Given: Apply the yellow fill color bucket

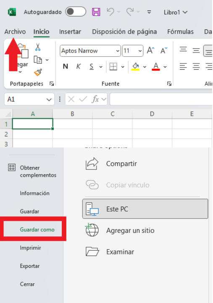Looking at the screenshot, I should click(x=136, y=67).
